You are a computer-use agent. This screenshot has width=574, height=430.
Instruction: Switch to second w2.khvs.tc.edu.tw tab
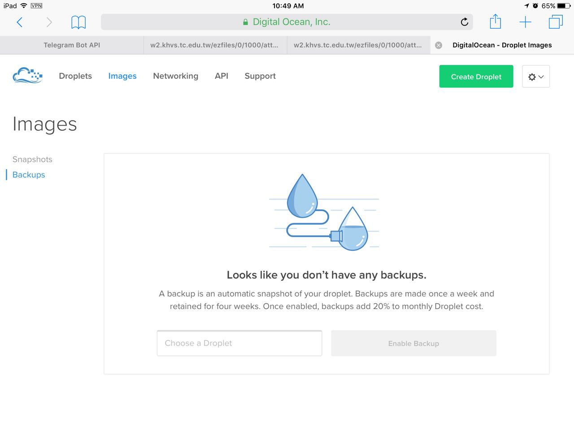click(215, 45)
